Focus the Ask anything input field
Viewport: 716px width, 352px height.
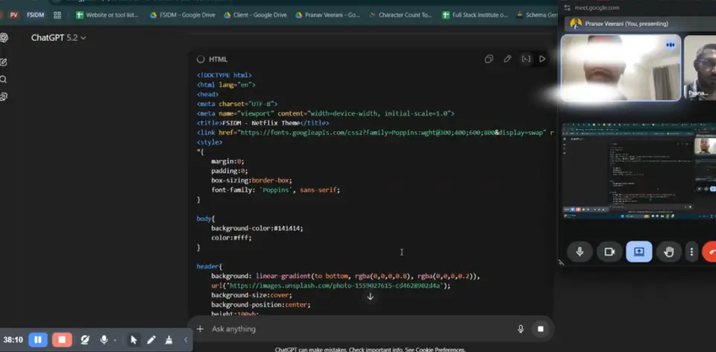coord(361,329)
